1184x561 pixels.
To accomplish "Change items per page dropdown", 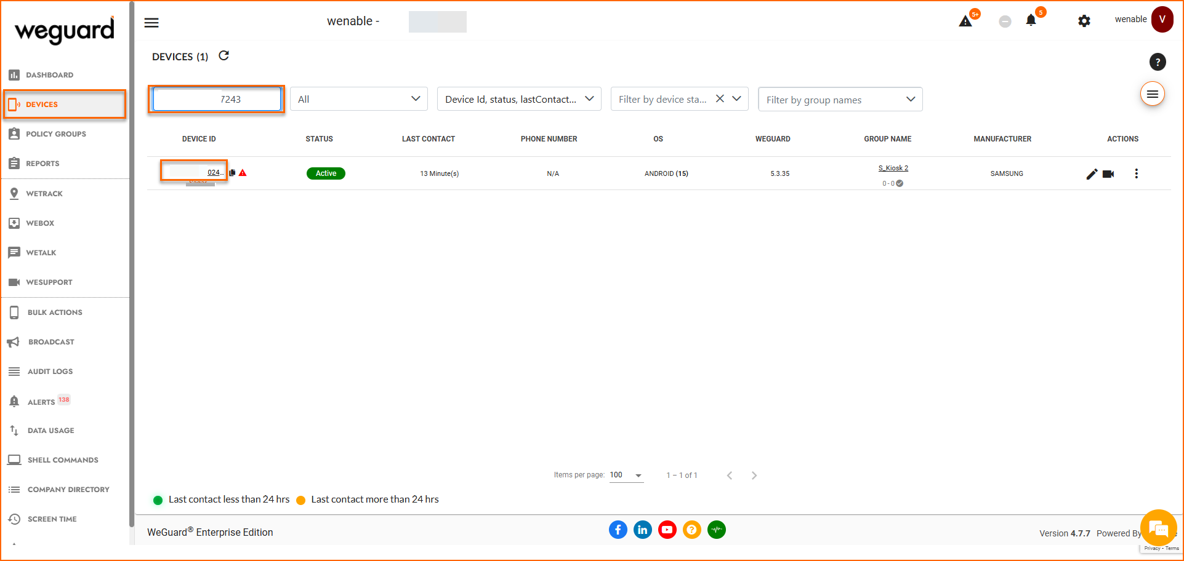I will pos(626,475).
